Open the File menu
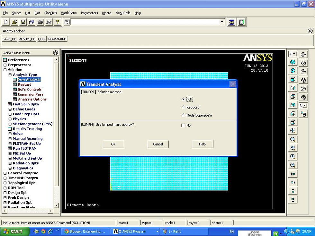Screen dimensions: 315x236 pyautogui.click(x=5, y=13)
